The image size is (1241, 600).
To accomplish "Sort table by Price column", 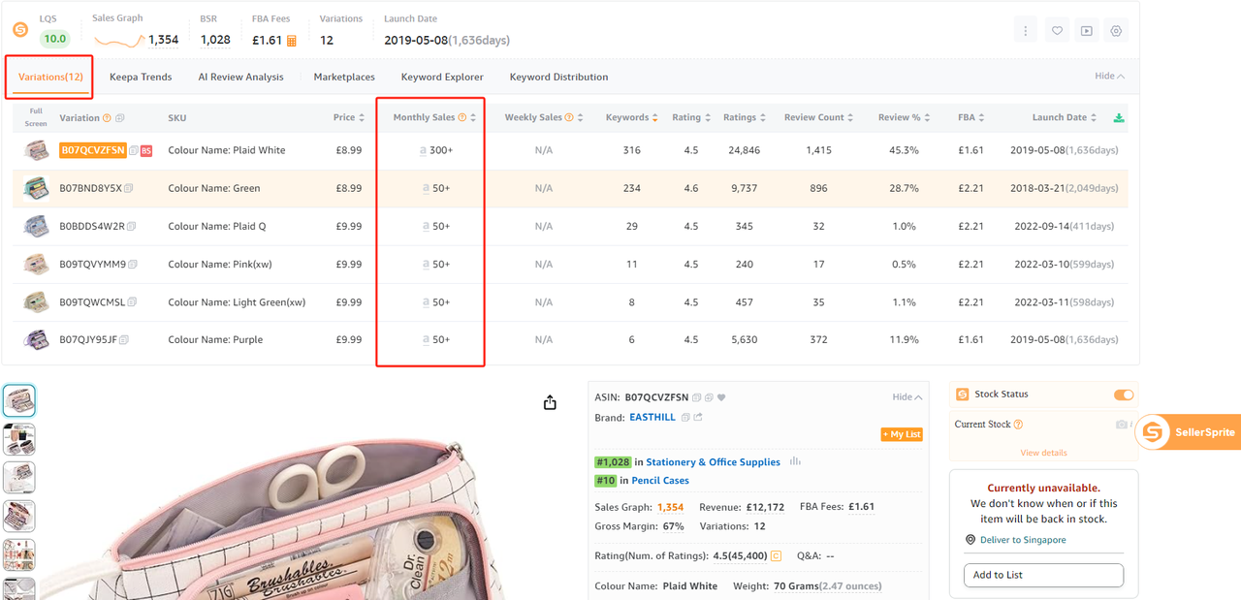I will 349,117.
